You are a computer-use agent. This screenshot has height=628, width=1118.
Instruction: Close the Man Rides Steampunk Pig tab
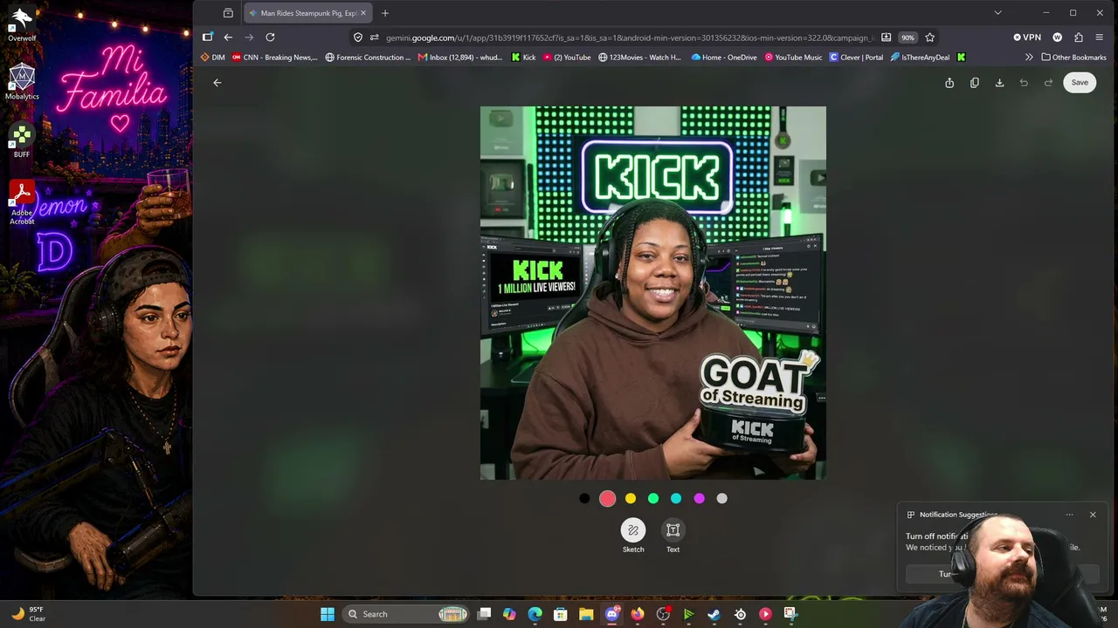[x=363, y=13]
